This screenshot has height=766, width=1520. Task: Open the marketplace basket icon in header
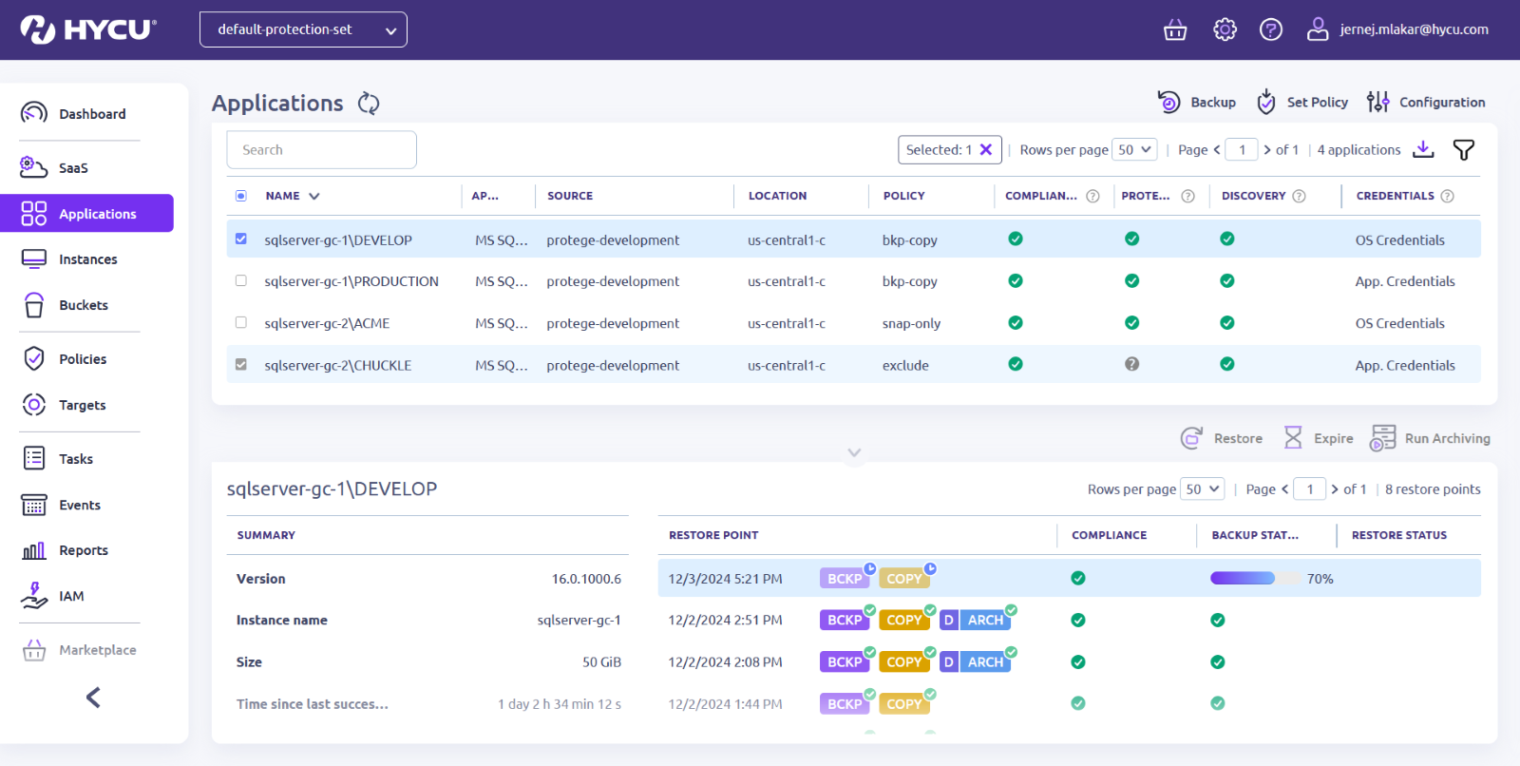(1175, 30)
